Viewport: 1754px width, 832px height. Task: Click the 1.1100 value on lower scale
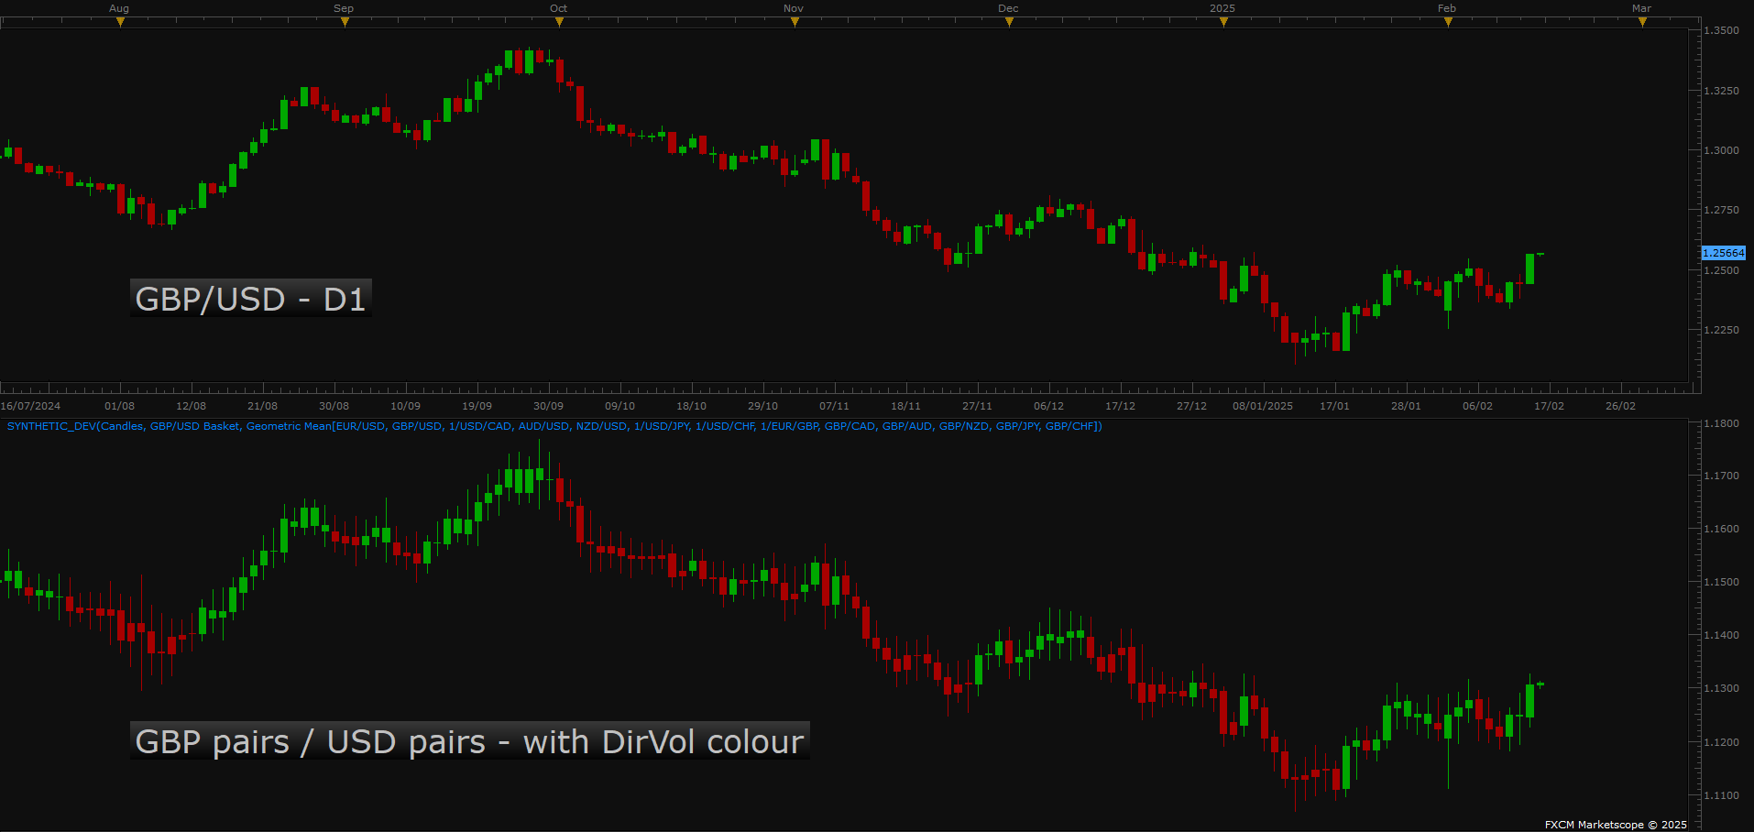click(1721, 795)
